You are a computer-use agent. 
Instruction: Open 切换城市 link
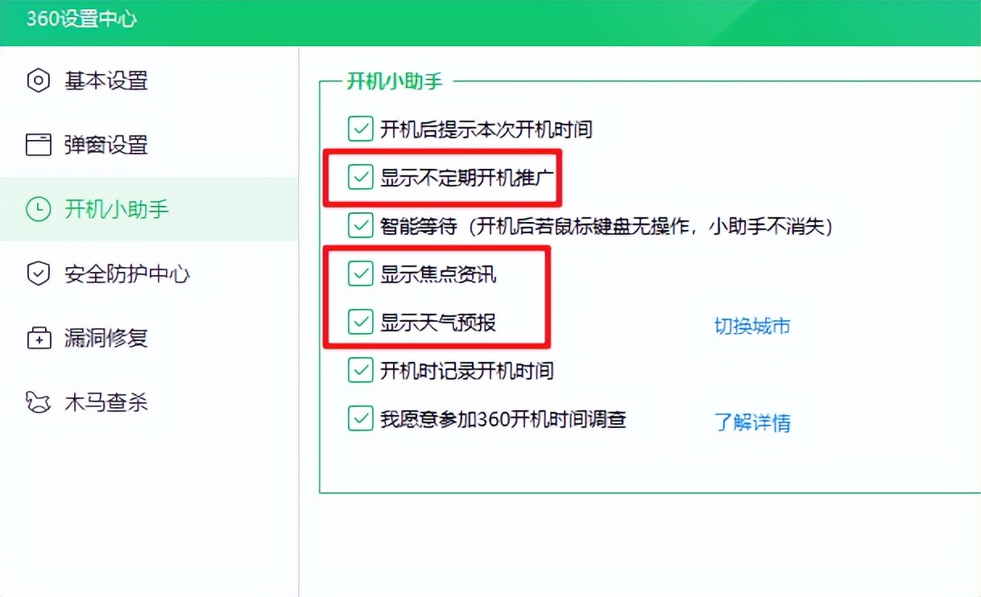[x=752, y=326]
